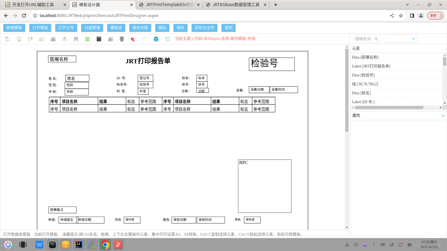447x251 pixels.
Task: Click the tray search icon
Action: (x=356, y=245)
